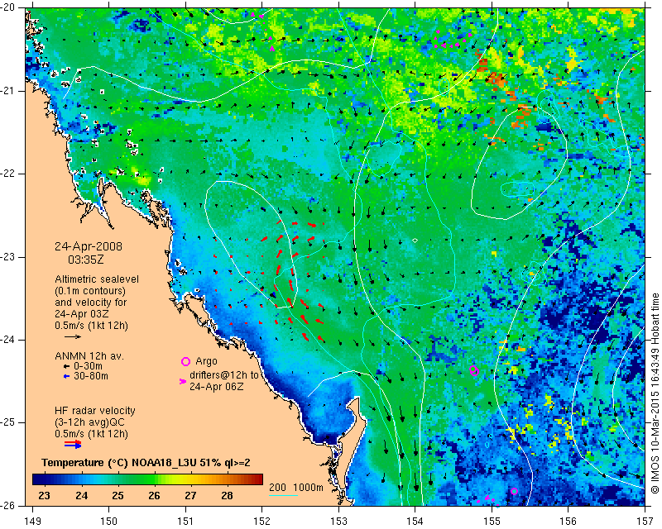Click the magenta drifters arrow legend icon
The width and height of the screenshot is (662, 529).
click(182, 381)
